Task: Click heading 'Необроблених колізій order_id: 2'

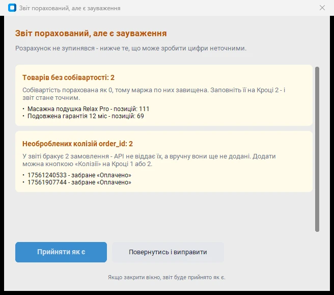Action: [77, 144]
